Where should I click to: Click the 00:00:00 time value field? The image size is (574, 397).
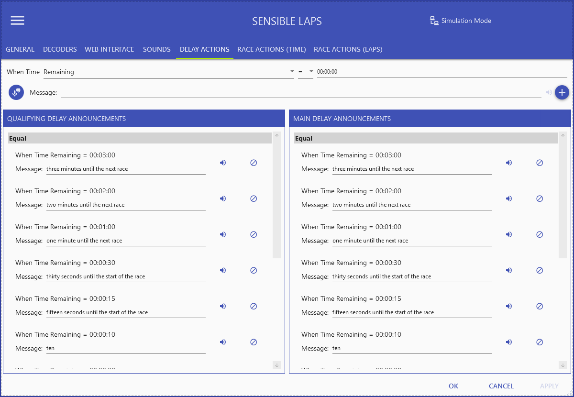coord(442,72)
